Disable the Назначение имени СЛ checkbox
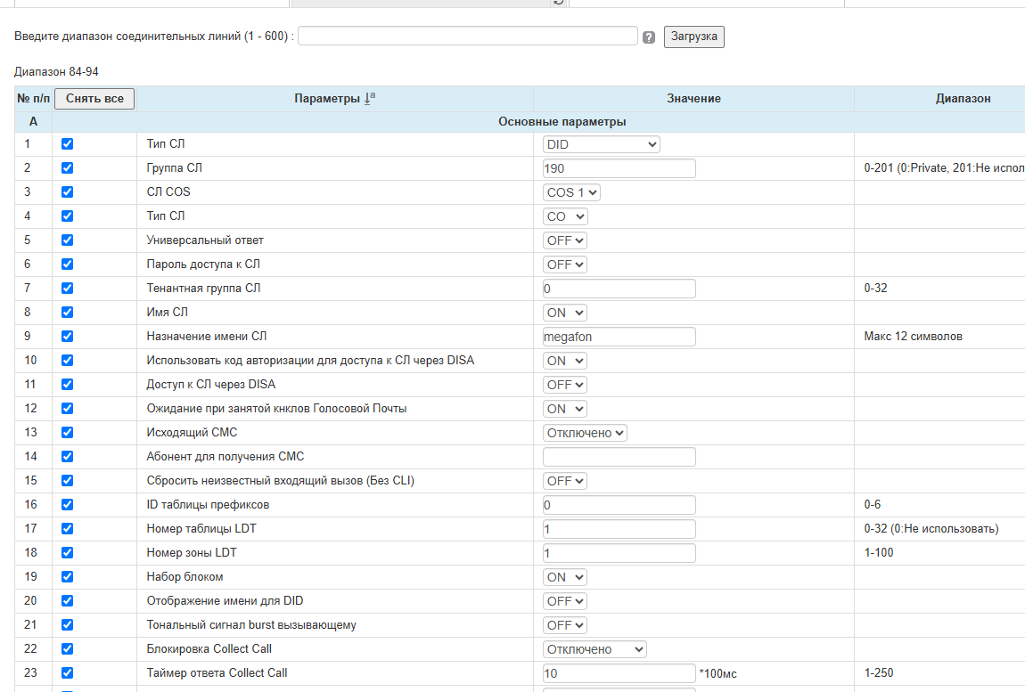 tap(67, 337)
